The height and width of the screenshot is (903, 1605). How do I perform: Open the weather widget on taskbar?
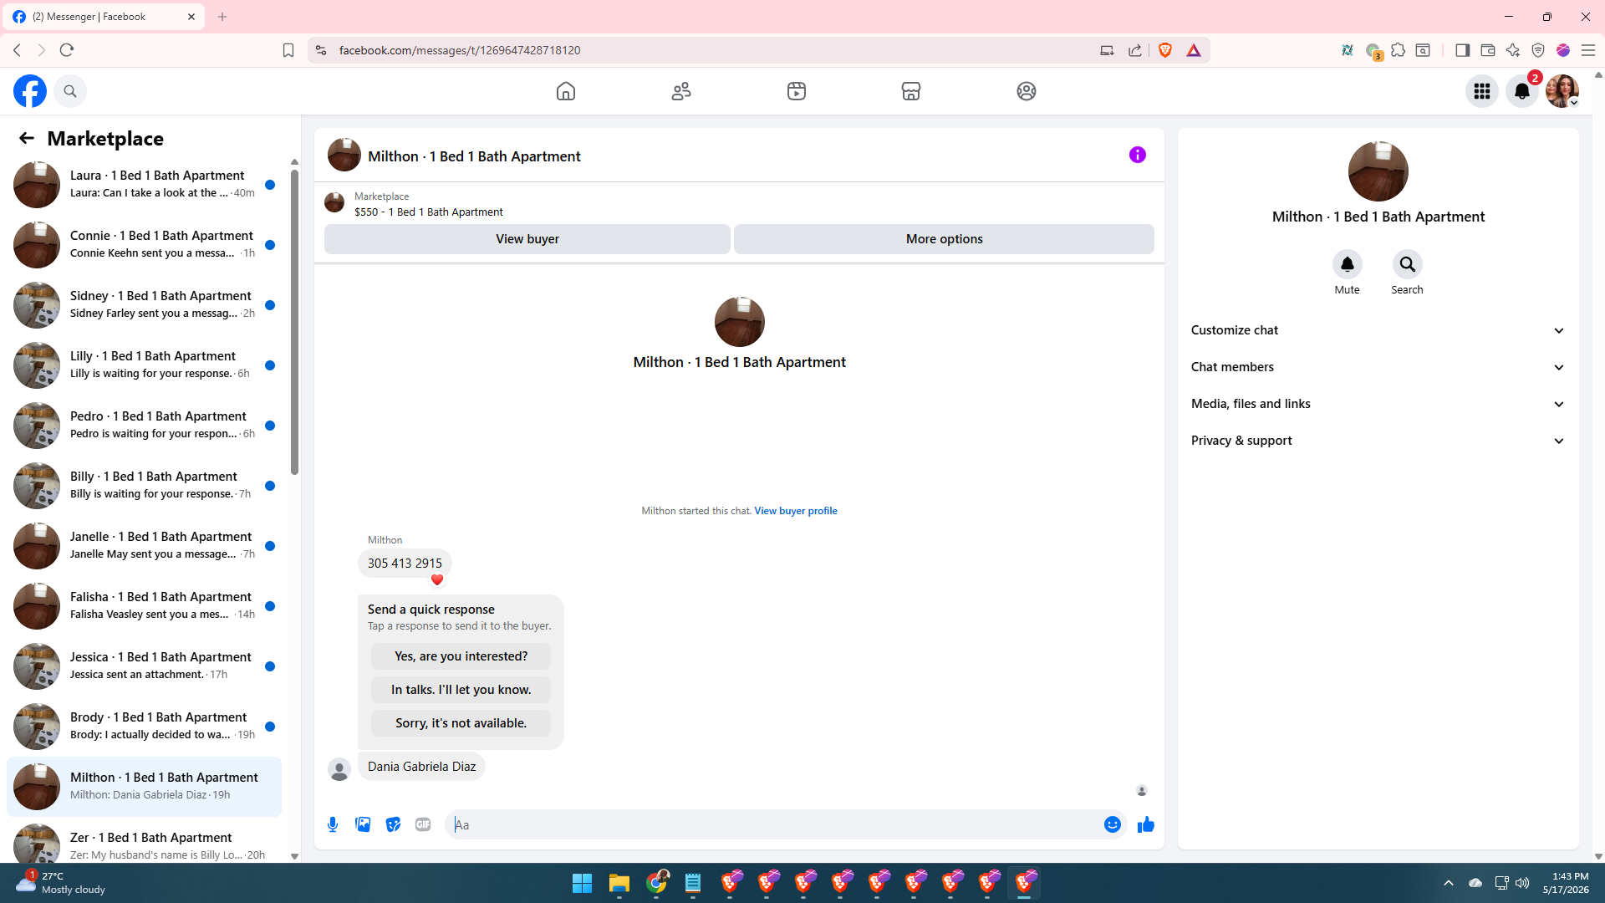coord(62,883)
